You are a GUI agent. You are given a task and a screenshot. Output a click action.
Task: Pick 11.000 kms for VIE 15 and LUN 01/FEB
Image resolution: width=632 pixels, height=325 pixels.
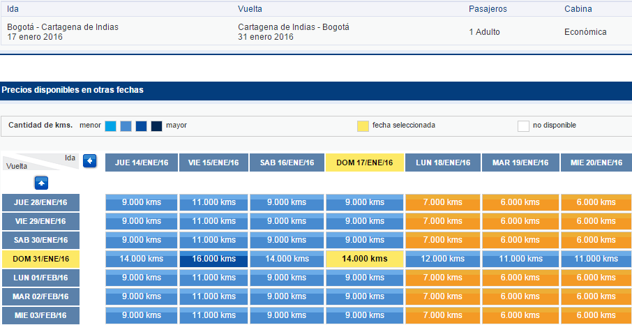coord(213,278)
